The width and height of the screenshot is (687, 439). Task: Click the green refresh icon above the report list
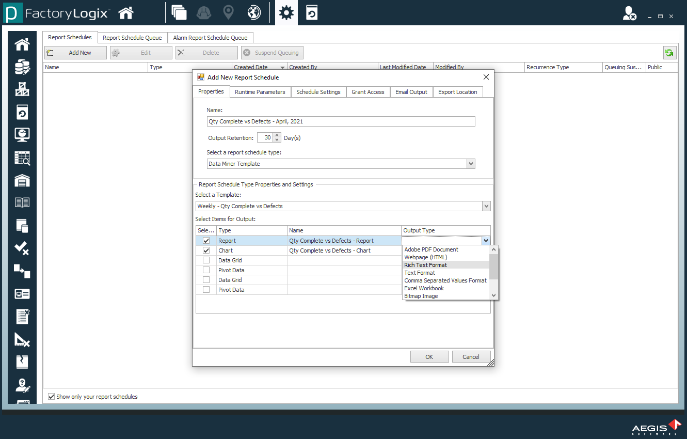coord(669,52)
